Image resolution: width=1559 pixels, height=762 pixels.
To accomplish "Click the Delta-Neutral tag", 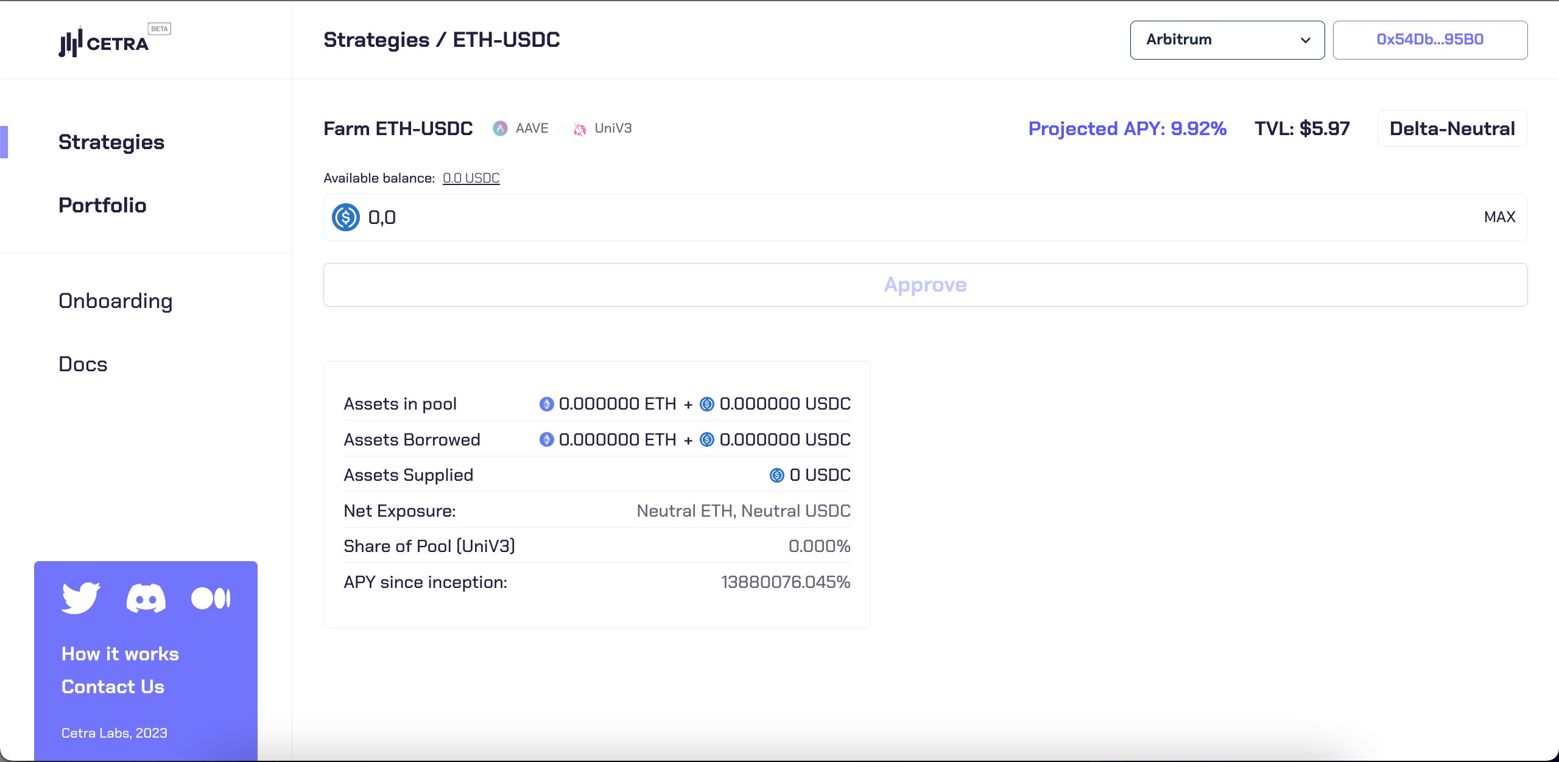I will [x=1452, y=128].
